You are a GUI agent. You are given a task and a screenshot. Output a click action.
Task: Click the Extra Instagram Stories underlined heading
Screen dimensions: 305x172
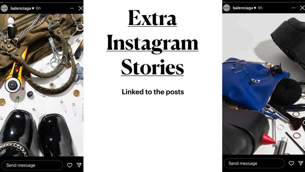152,43
